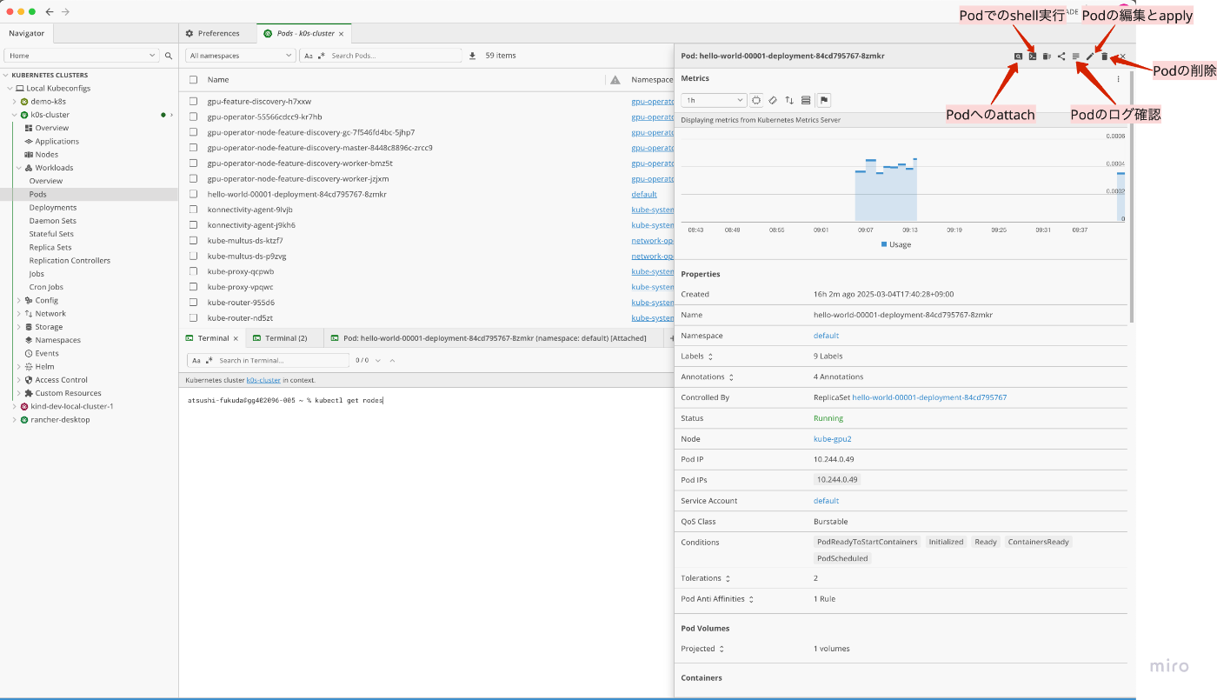Toggle regex option in terminal search

pyautogui.click(x=208, y=360)
